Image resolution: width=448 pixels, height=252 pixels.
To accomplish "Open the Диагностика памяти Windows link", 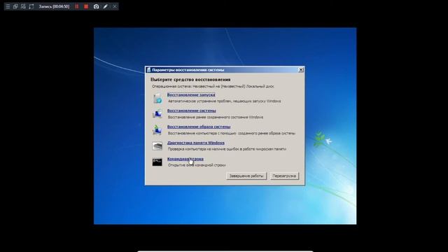I will coord(196,143).
